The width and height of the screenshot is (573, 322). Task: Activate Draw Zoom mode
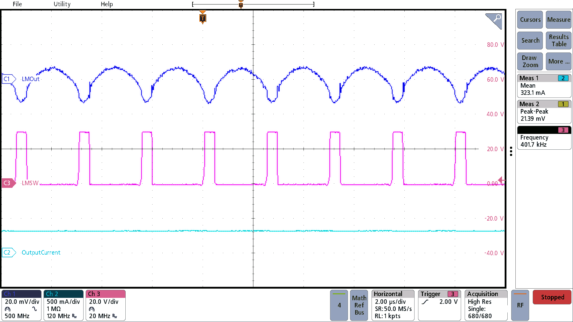point(530,61)
